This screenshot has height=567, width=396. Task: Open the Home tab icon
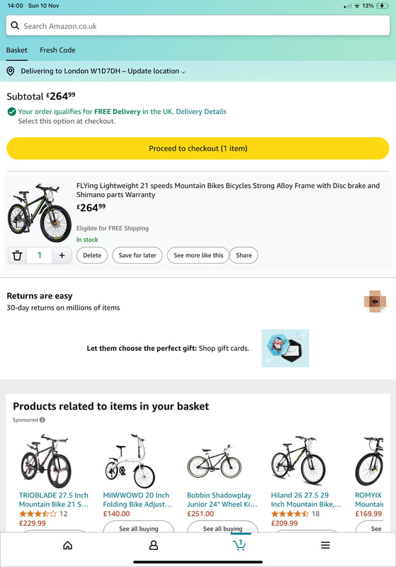click(67, 545)
